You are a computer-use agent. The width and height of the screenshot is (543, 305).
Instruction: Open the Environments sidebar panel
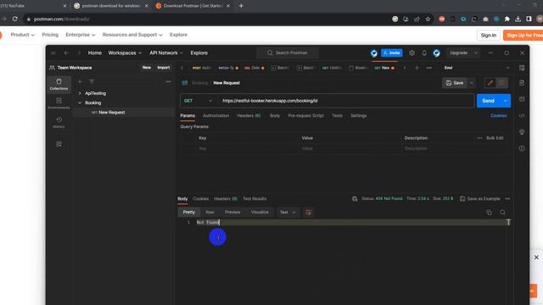(x=59, y=103)
